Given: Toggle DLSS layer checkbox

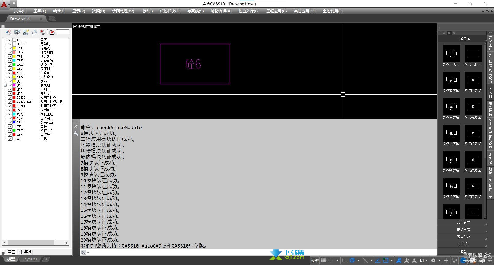Looking at the screenshot, I should tap(10, 60).
